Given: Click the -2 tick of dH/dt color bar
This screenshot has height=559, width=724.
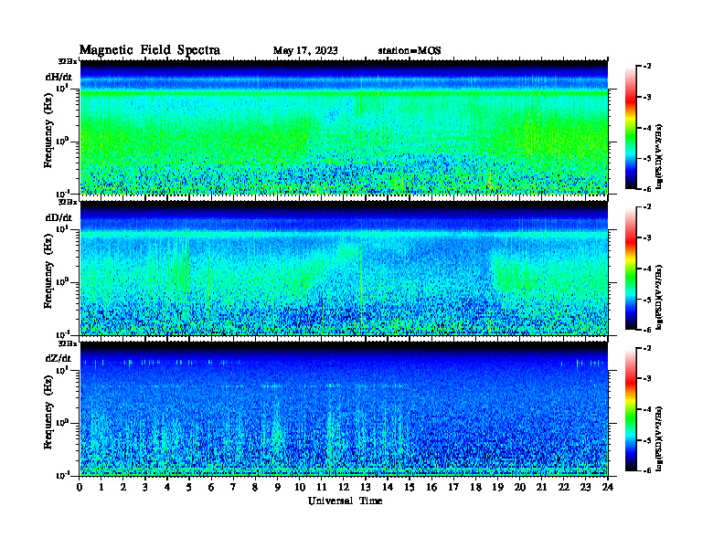Looking at the screenshot, I should pyautogui.click(x=648, y=67).
